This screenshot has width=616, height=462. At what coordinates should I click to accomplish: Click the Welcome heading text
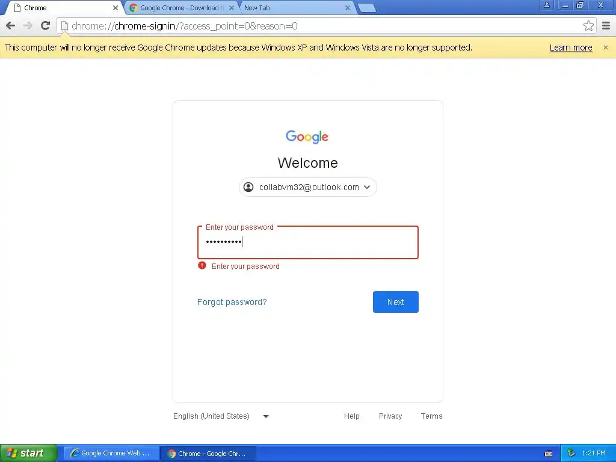[x=307, y=163]
